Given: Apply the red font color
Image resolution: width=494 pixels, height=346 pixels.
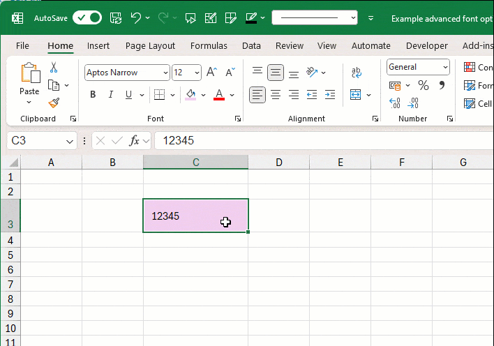Looking at the screenshot, I should click(x=219, y=95).
